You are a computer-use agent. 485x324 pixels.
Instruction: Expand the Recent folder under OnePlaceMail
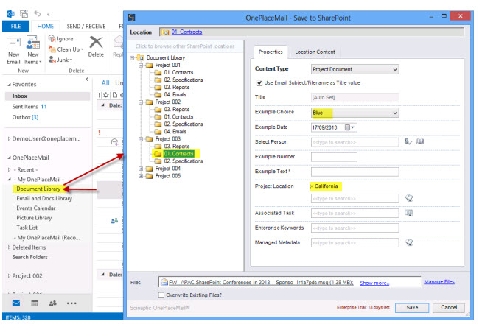pos(9,169)
